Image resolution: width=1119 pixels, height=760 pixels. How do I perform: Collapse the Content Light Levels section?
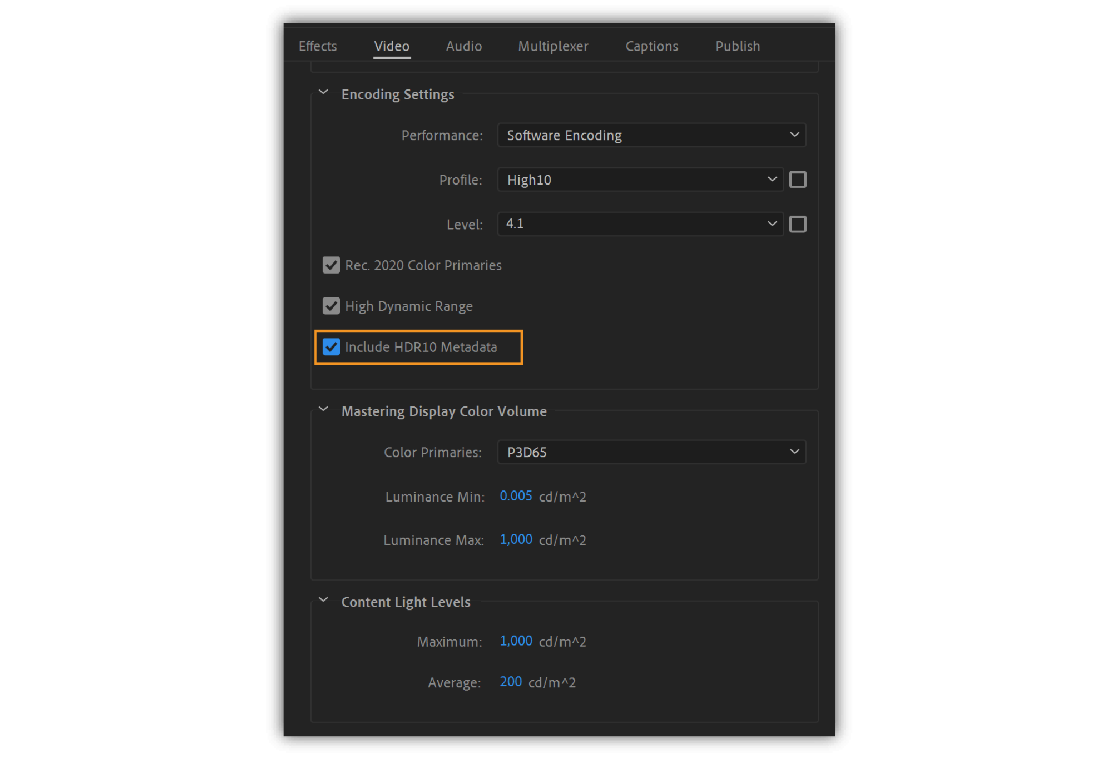(x=323, y=600)
